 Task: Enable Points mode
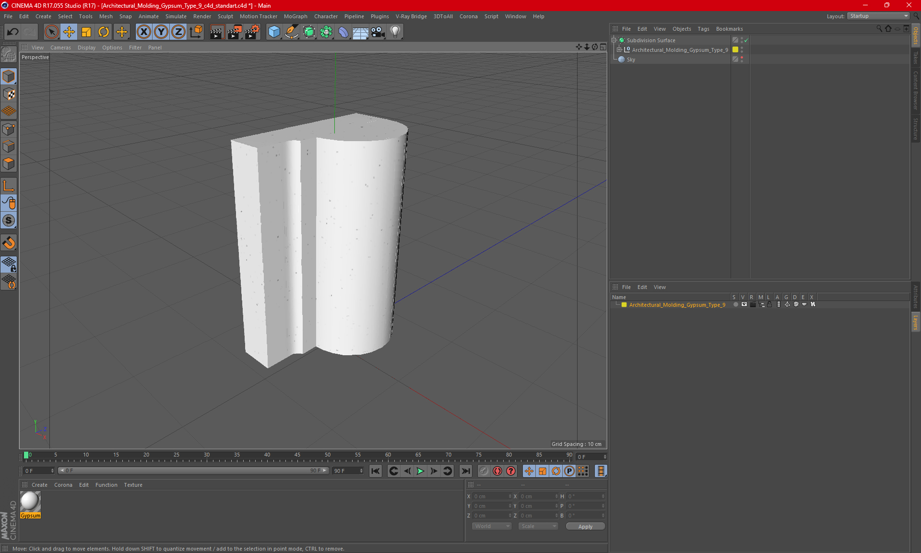(x=9, y=129)
